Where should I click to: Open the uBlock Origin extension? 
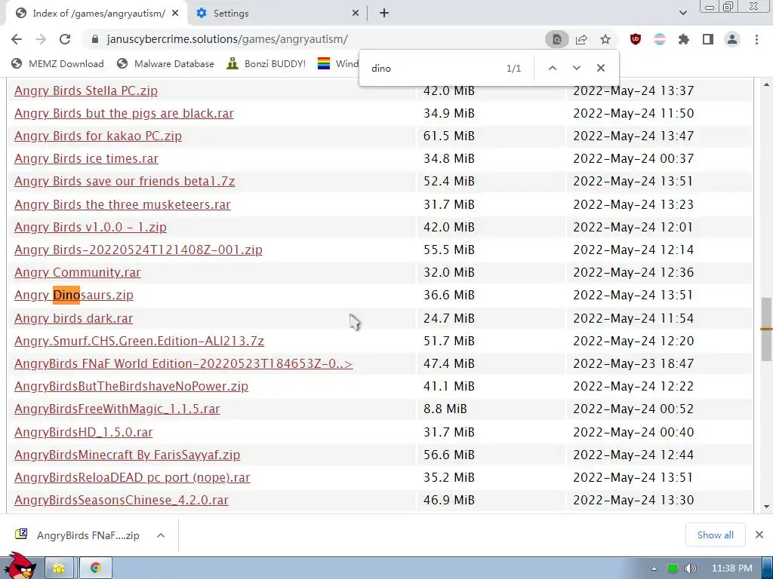(636, 39)
